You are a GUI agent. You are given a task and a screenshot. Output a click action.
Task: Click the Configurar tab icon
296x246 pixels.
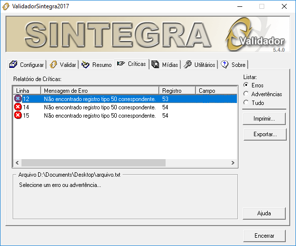click(x=14, y=64)
